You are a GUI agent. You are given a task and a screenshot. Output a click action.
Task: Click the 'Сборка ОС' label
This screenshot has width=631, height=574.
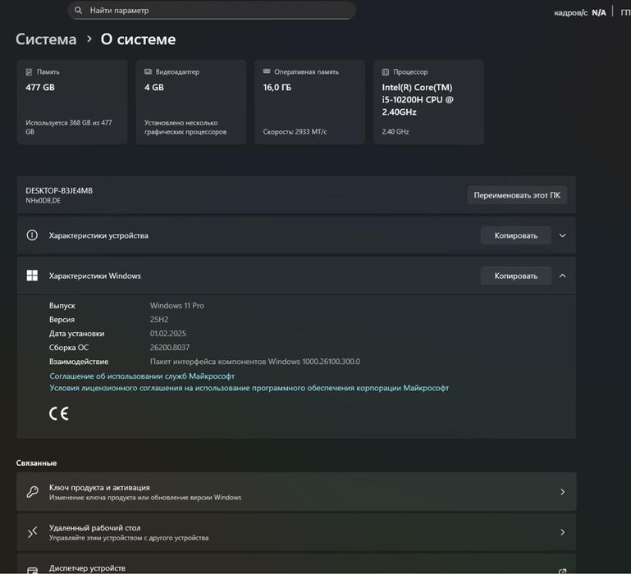point(69,348)
